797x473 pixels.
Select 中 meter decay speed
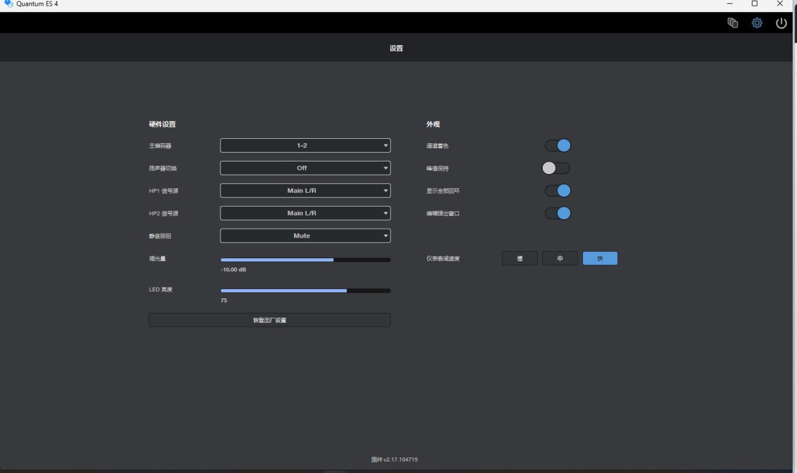(x=560, y=259)
